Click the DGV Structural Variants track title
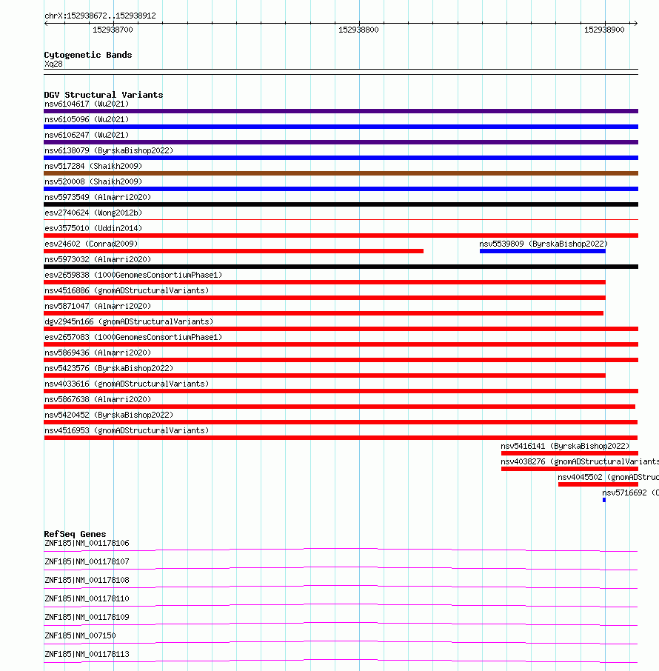Screen dimensions: 659x671 104,95
